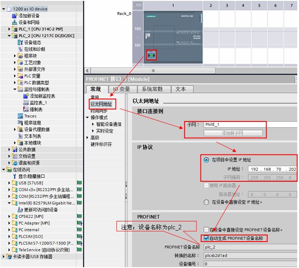299x268 pixels.
Task: Expand 实时设定 node
Action: [93, 131]
